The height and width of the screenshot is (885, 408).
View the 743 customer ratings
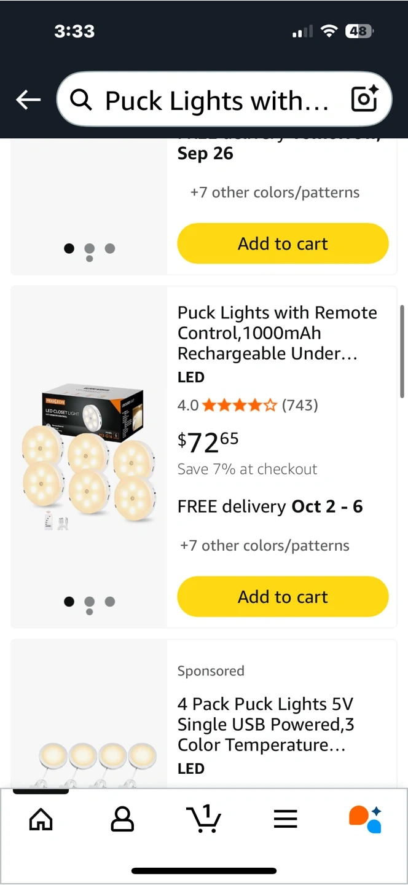click(x=300, y=405)
